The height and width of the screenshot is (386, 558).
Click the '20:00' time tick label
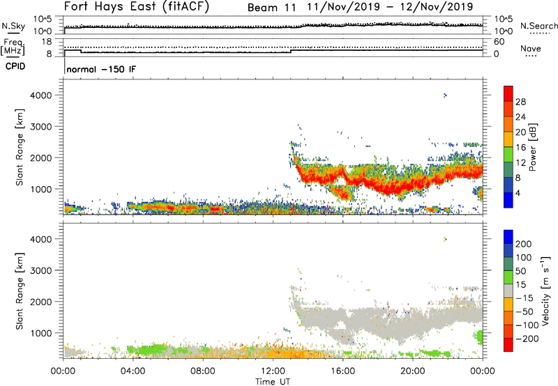413,371
